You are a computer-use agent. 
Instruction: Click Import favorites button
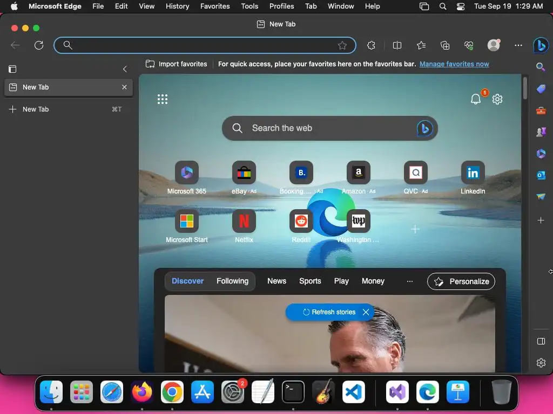point(177,64)
